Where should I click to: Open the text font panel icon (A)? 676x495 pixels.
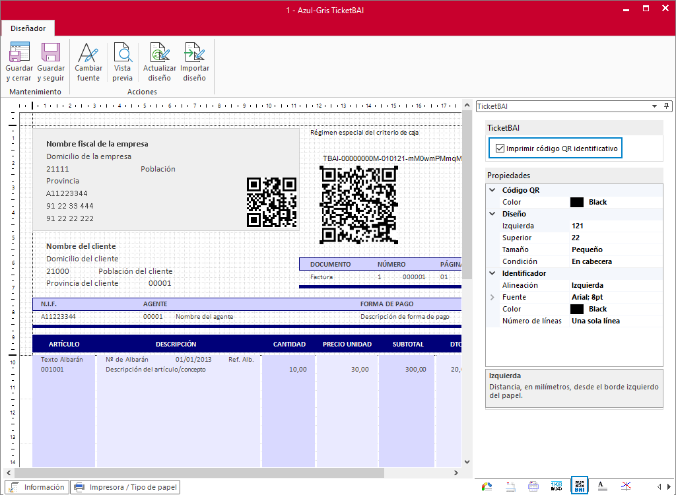pos(602,487)
